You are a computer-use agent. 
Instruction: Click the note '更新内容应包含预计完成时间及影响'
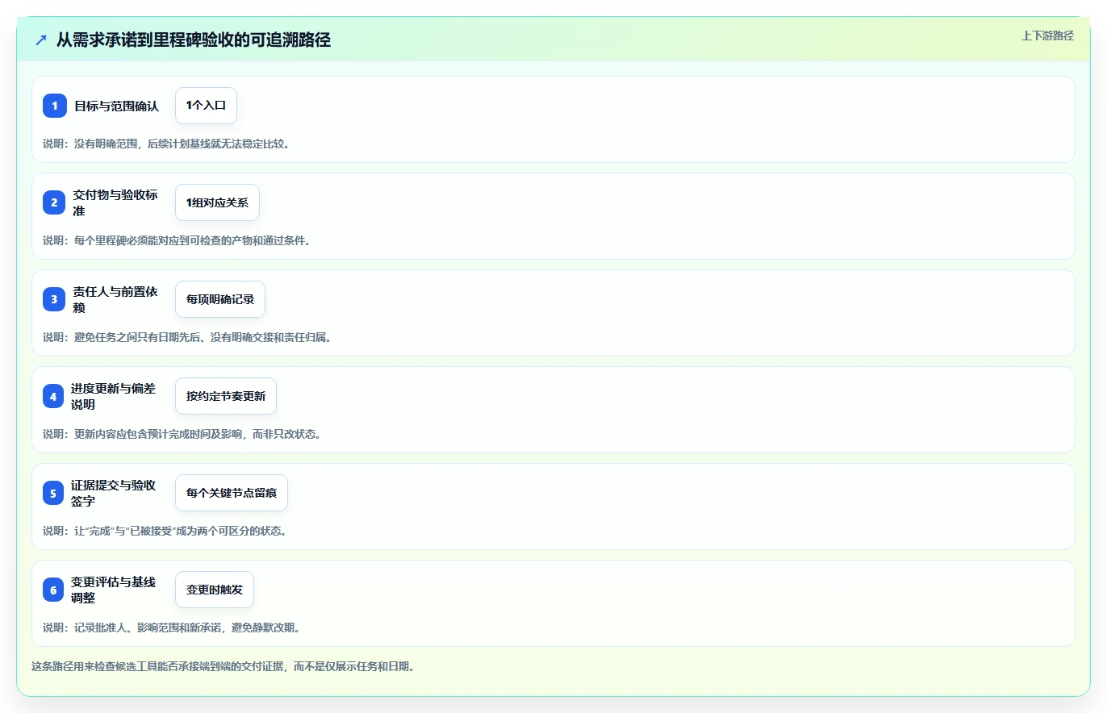click(x=182, y=434)
